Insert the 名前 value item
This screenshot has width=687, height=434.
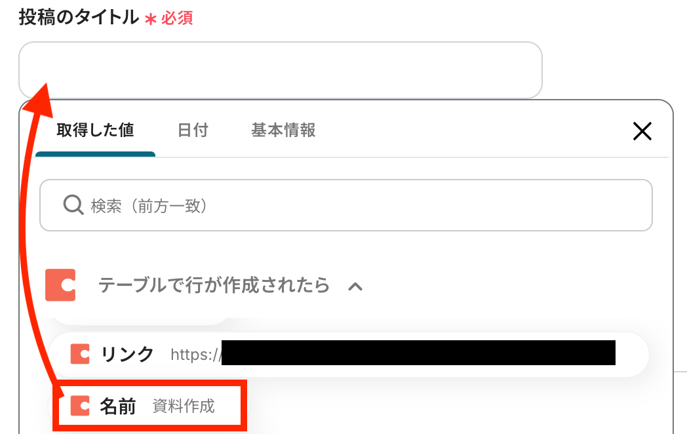pos(118,406)
